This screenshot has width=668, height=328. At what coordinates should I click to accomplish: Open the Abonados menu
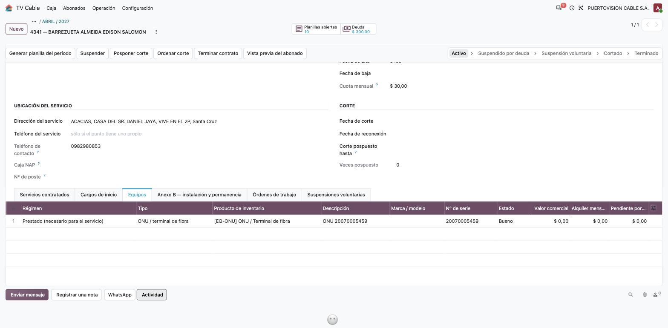click(x=74, y=8)
